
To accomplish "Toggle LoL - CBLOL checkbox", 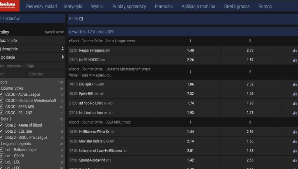I will 1,156.
